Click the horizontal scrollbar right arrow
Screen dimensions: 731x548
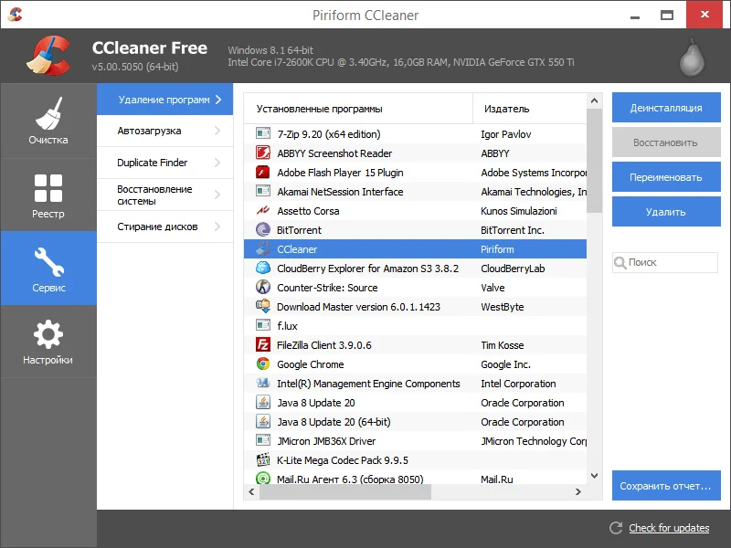pyautogui.click(x=578, y=491)
